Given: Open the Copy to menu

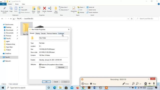Looking at the screenshot, I should point(38,10).
